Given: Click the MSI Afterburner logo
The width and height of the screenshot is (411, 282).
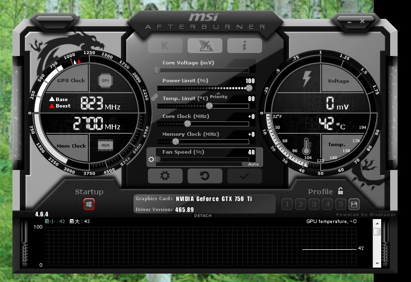Looking at the screenshot, I should click(x=205, y=21).
